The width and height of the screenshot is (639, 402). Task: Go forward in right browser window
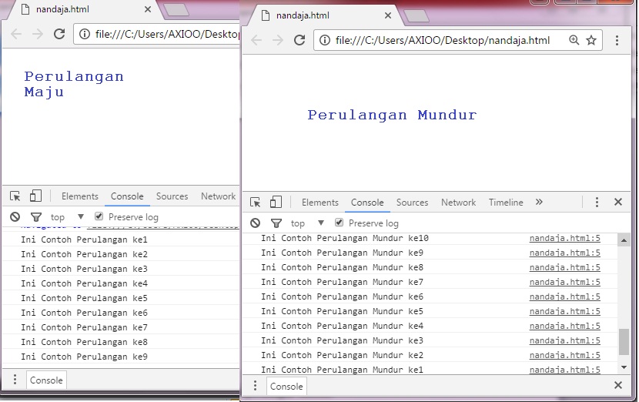click(x=277, y=40)
